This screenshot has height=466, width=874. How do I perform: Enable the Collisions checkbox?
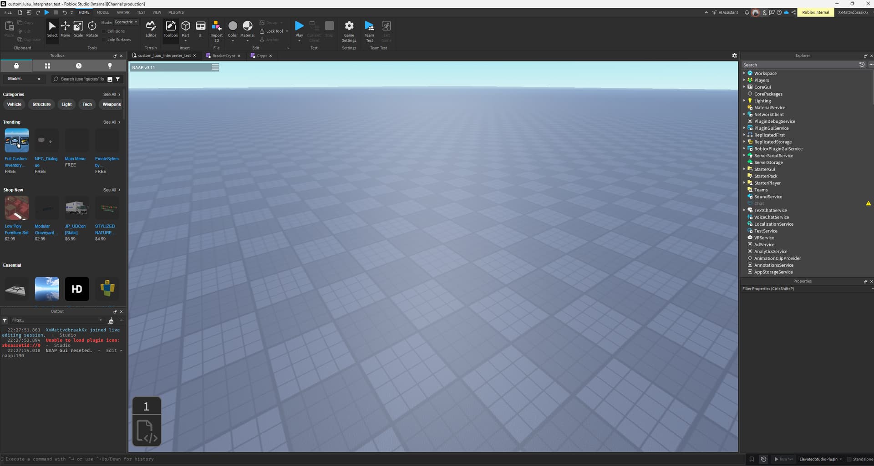[106, 31]
